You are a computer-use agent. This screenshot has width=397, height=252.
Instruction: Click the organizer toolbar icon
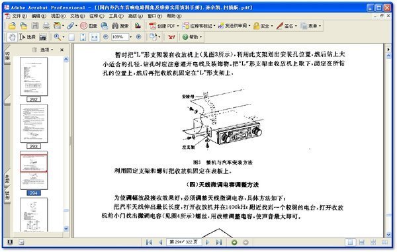[58, 26]
